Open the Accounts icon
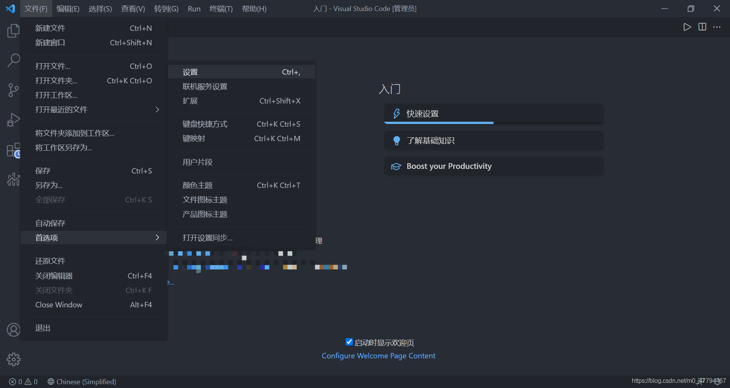The width and height of the screenshot is (730, 388). [x=13, y=330]
